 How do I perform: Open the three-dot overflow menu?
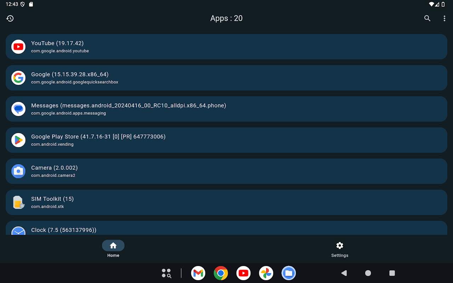tap(445, 18)
